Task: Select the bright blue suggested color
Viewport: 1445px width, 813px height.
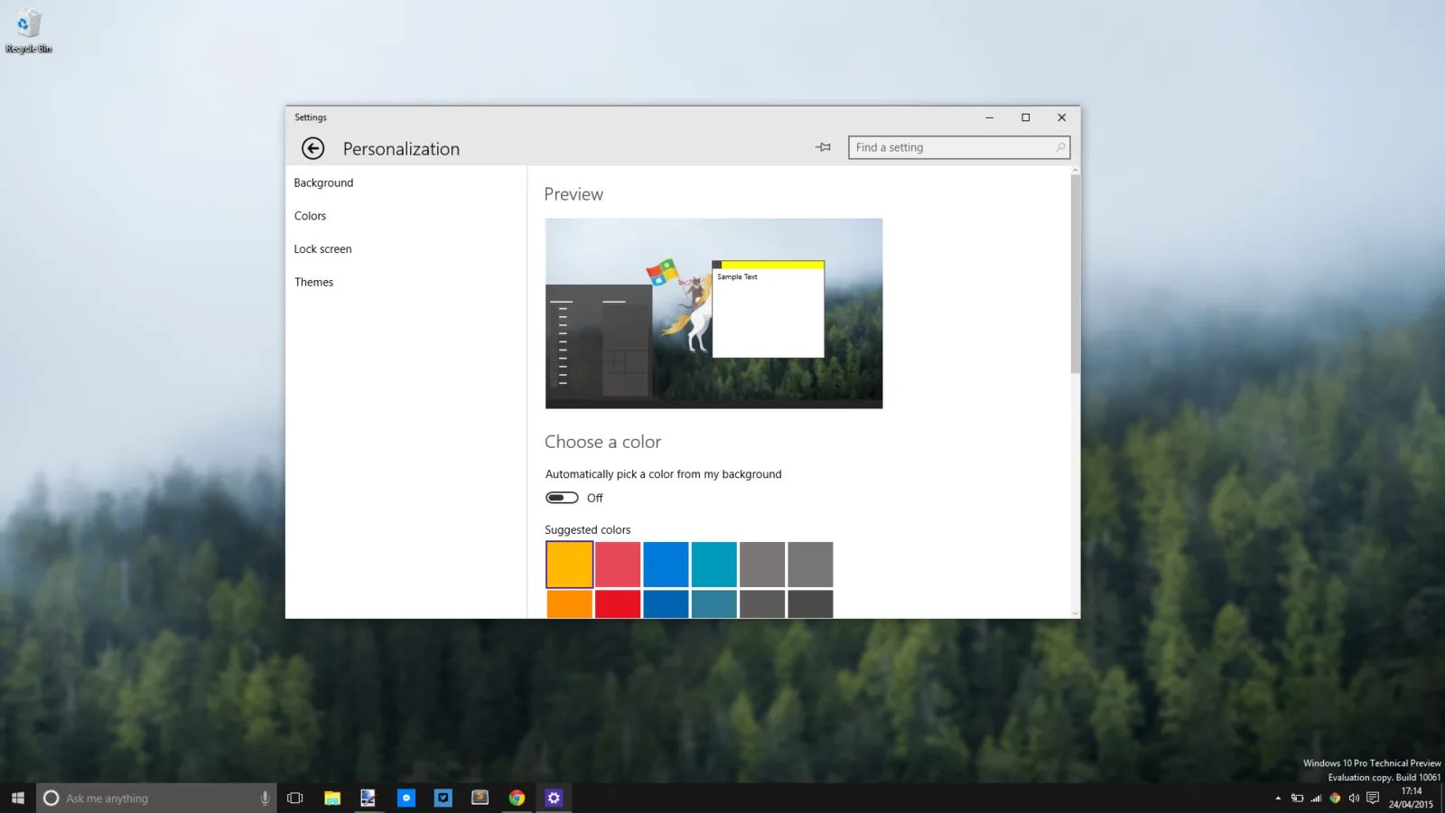Action: point(666,565)
